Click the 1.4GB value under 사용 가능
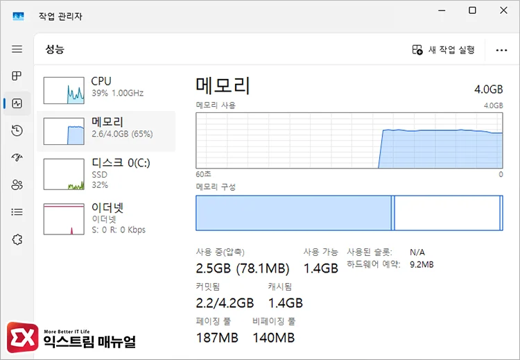 321,268
